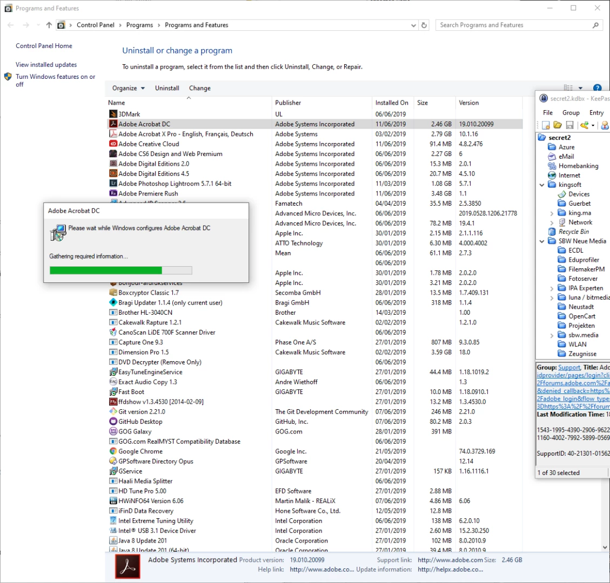This screenshot has width=610, height=583.
Task: Click the Adobe Acrobat icon in details pane
Action: coord(128,566)
